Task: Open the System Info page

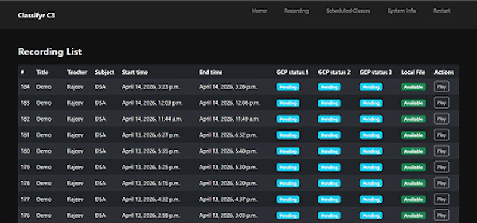Action: (x=401, y=11)
